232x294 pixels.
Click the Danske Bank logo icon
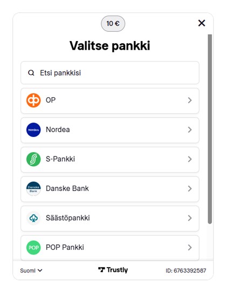pos(33,189)
